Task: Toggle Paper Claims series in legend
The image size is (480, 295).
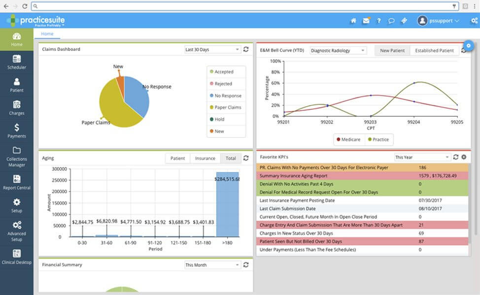Action: pos(225,107)
